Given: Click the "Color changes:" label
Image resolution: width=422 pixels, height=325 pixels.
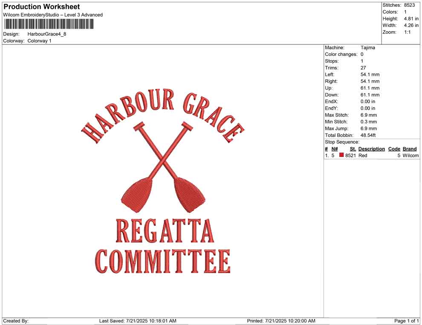Looking at the screenshot, I should (341, 55).
